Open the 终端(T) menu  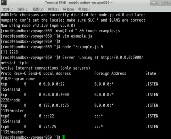click(x=53, y=9)
